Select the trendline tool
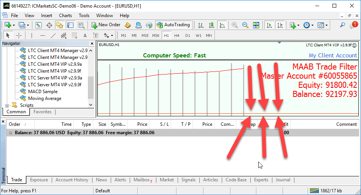Image resolution: width=361 pixels, height=195 pixels. 53,35
